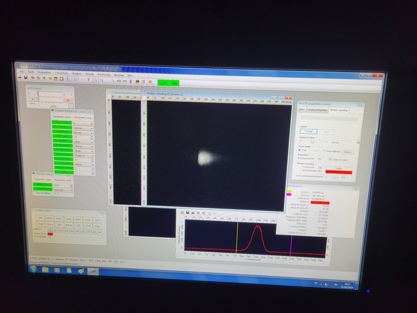The height and width of the screenshot is (313, 417).
Task: Switch to the Analog integration tab
Action: (317, 110)
